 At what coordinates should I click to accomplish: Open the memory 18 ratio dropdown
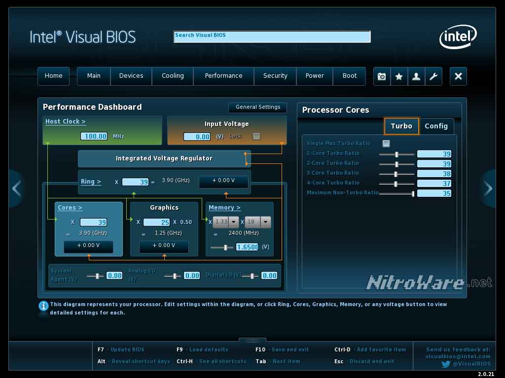click(x=265, y=222)
